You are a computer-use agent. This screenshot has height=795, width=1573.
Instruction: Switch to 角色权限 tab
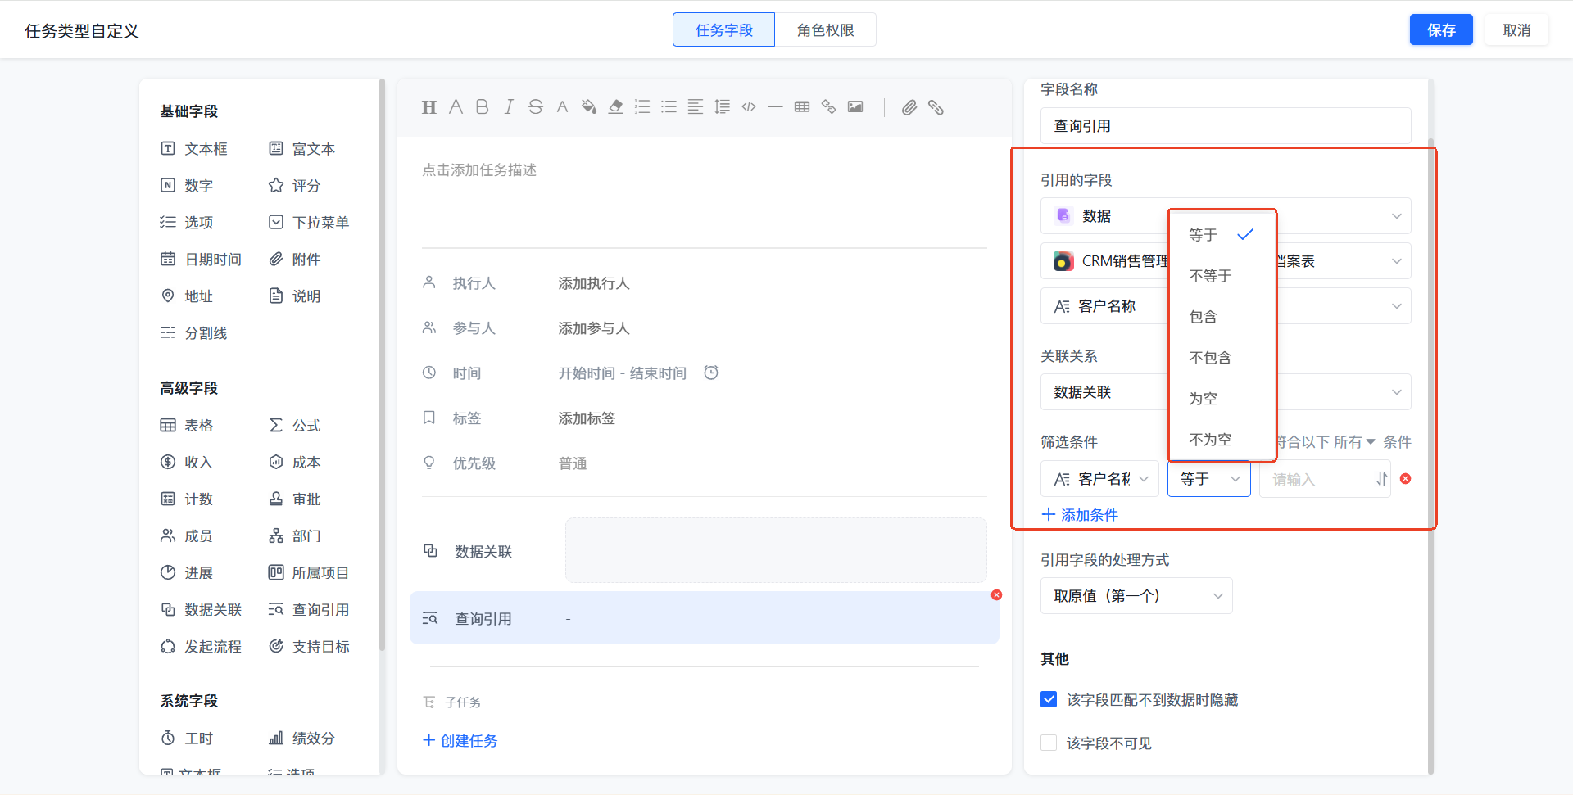[825, 30]
